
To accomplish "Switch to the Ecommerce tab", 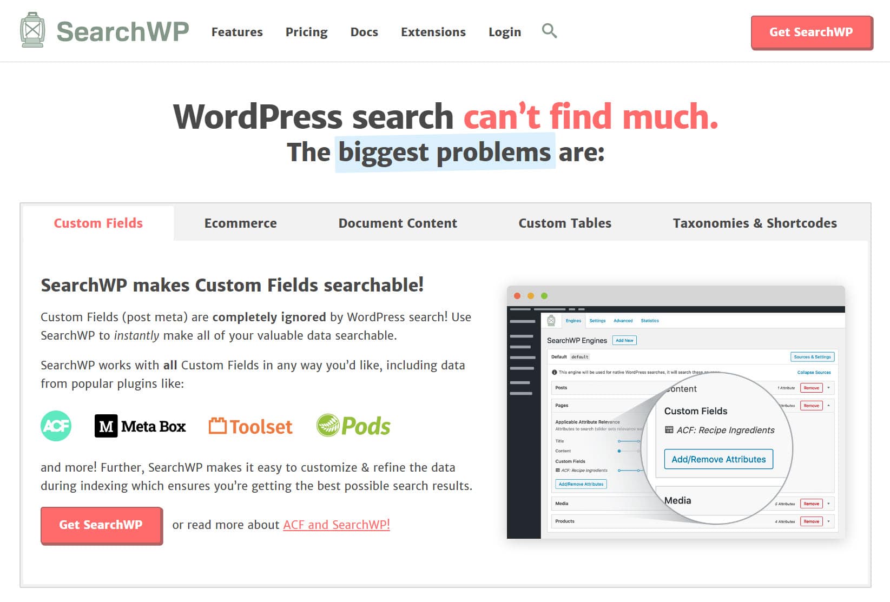I will point(240,223).
